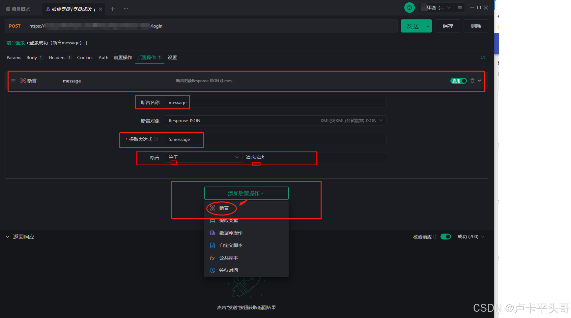Switch to the Params tab
Image resolution: width=571 pixels, height=318 pixels.
coord(14,57)
